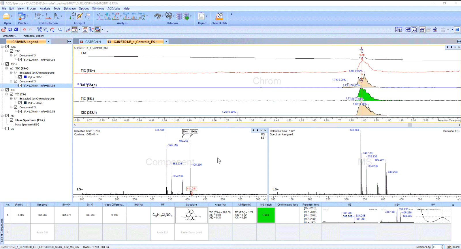Click the M+H label on the spectrum
461x249 pixels.
coord(186,131)
